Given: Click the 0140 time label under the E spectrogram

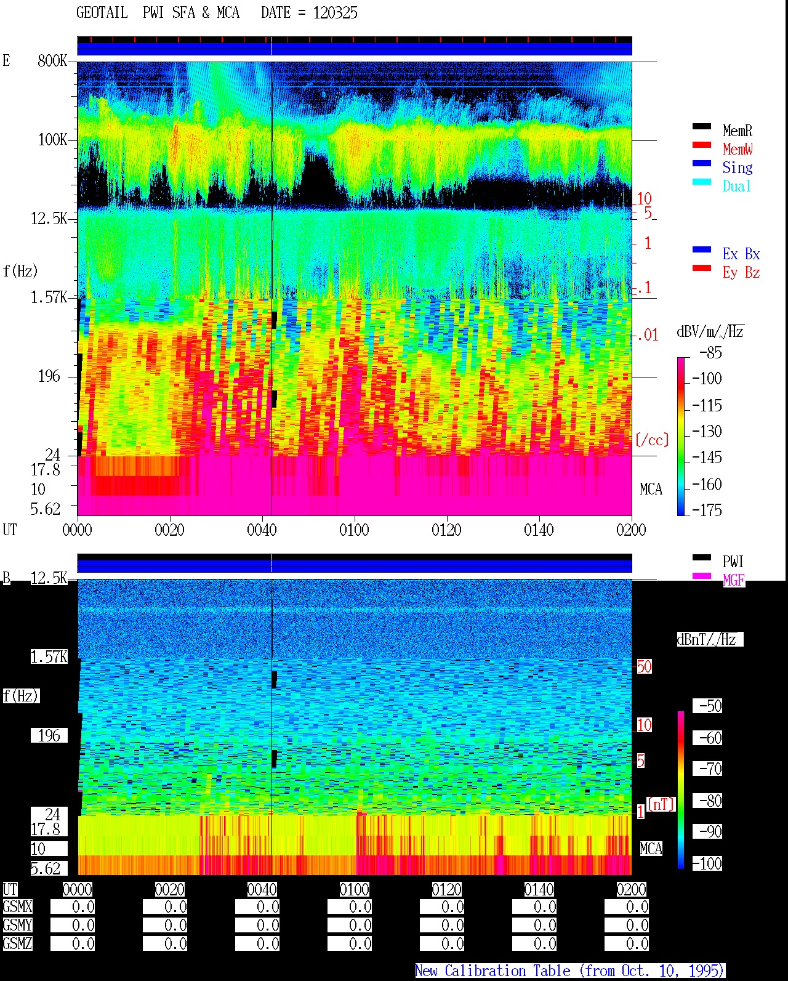Looking at the screenshot, I should coord(539,530).
